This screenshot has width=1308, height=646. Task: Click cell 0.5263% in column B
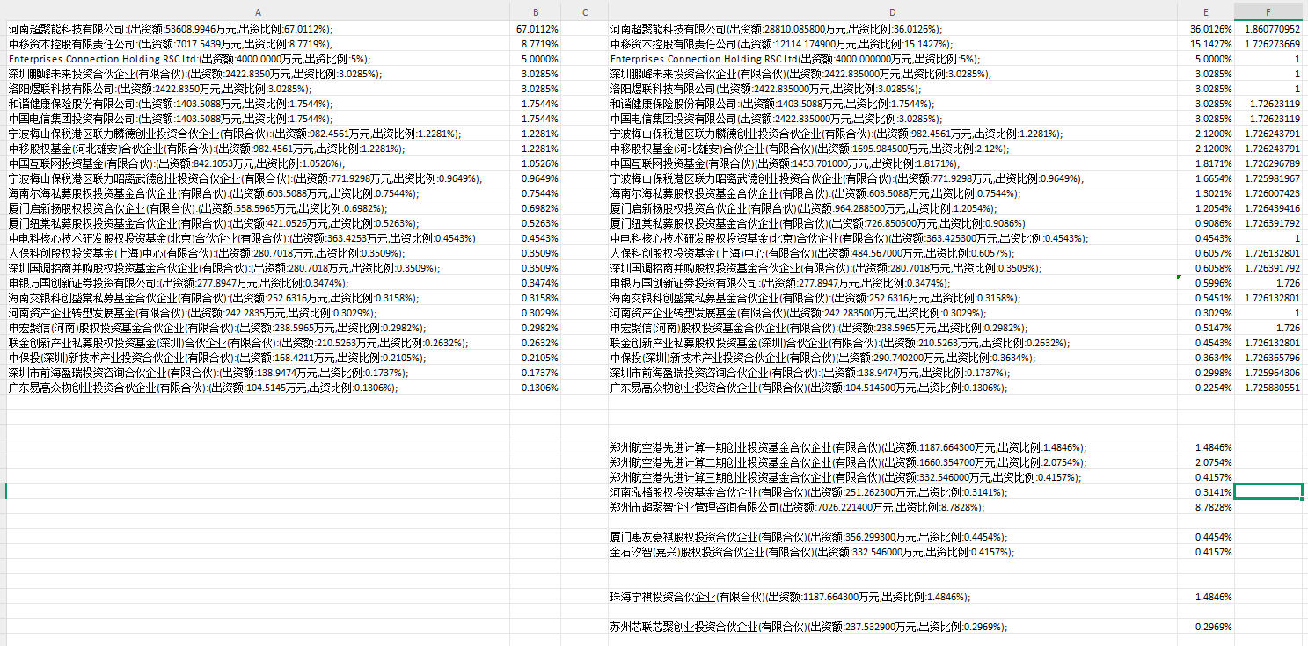pos(536,223)
